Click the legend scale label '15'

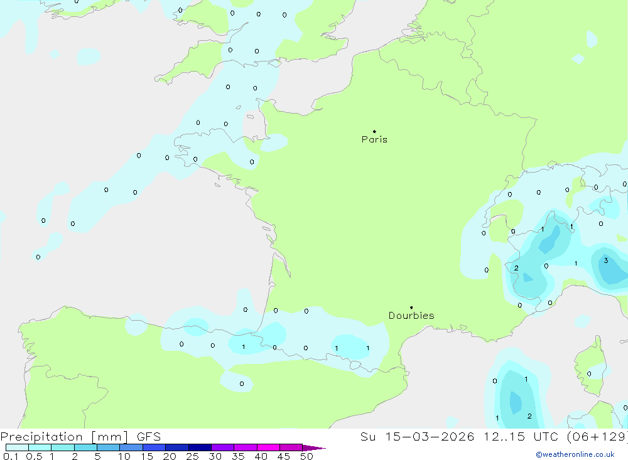(x=147, y=456)
